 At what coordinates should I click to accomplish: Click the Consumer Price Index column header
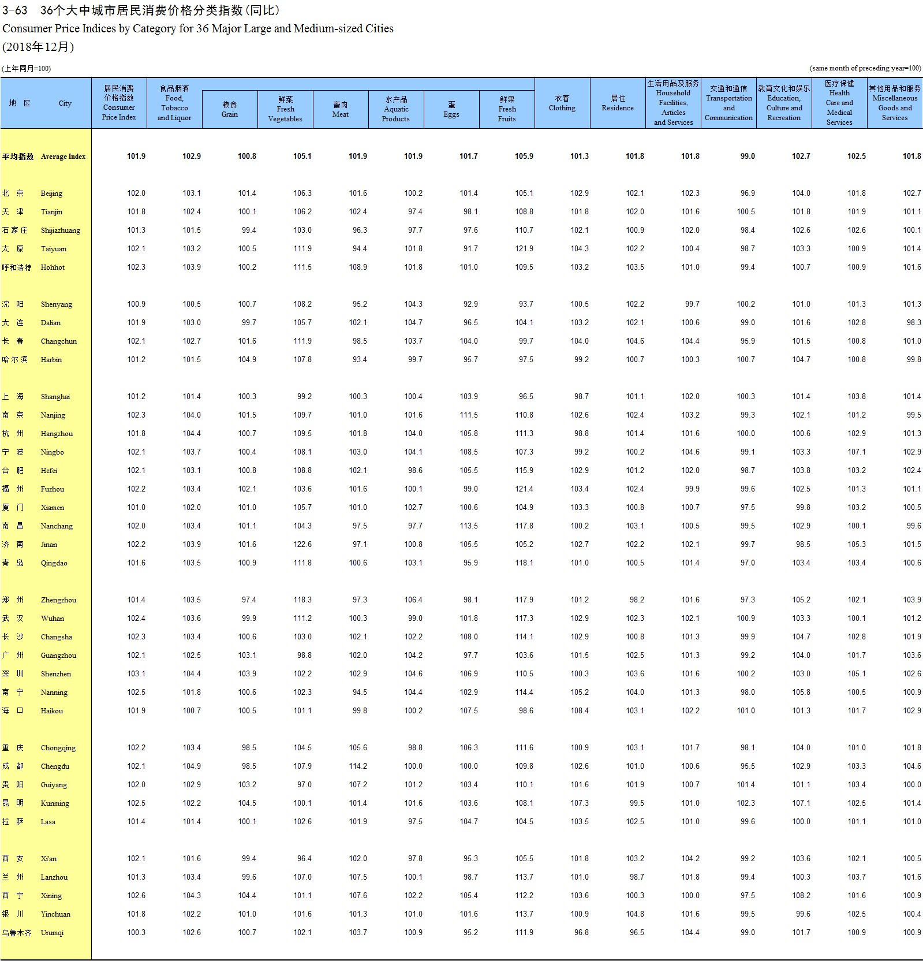[119, 103]
